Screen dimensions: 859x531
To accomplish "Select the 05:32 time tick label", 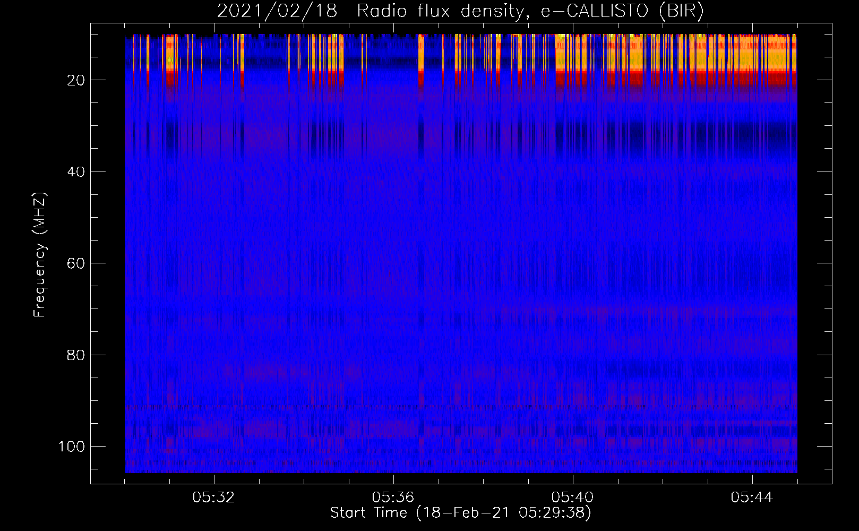I will 214,498.
